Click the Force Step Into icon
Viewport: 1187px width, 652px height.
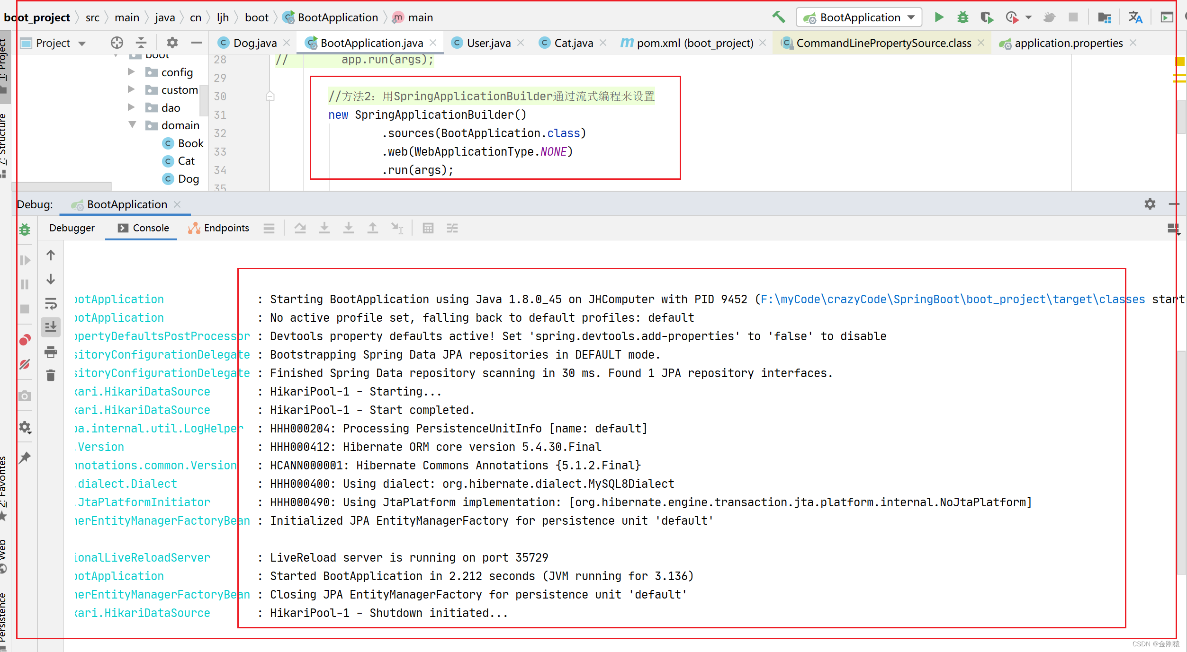pyautogui.click(x=349, y=229)
